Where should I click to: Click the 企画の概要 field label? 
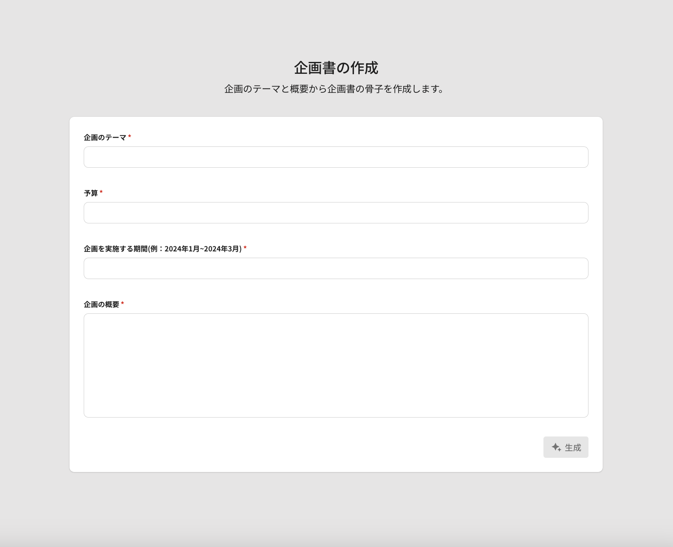click(x=101, y=304)
